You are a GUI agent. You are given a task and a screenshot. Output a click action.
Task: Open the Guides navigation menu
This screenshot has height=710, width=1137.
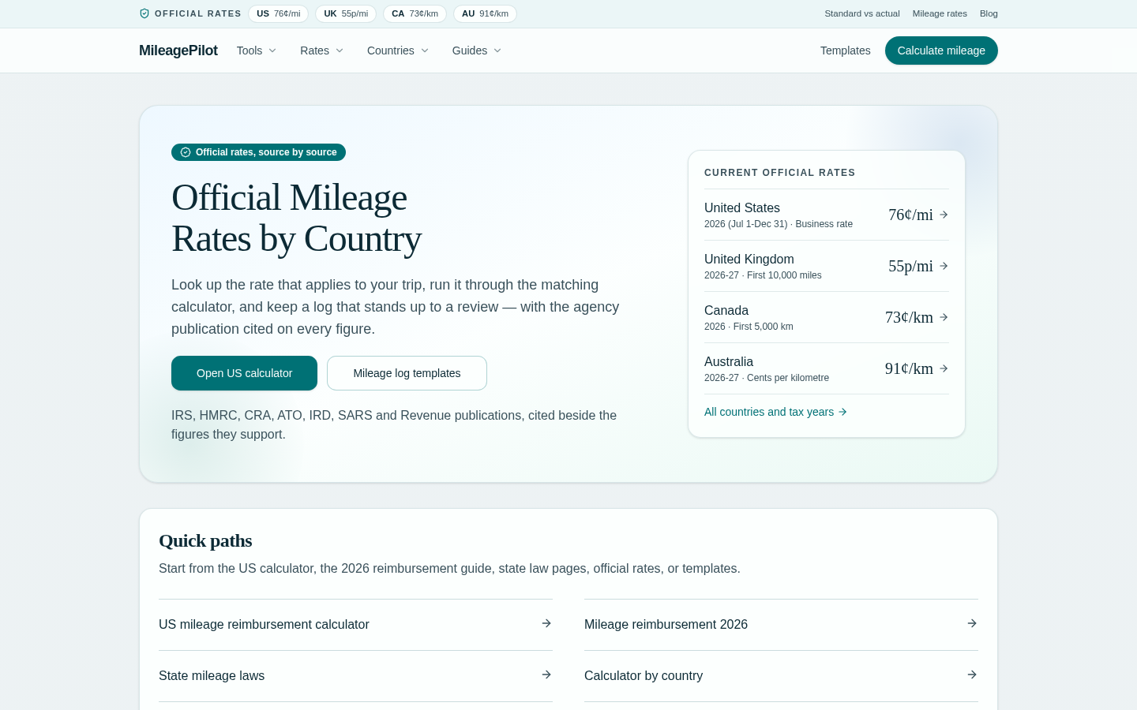click(x=477, y=50)
